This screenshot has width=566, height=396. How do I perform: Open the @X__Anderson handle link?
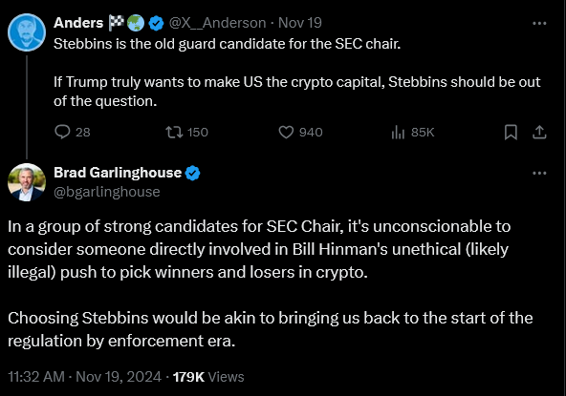(217, 23)
